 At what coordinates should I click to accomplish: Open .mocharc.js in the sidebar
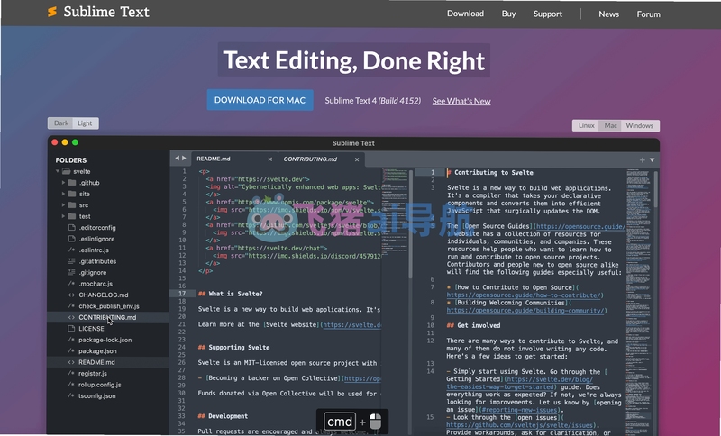[96, 284]
